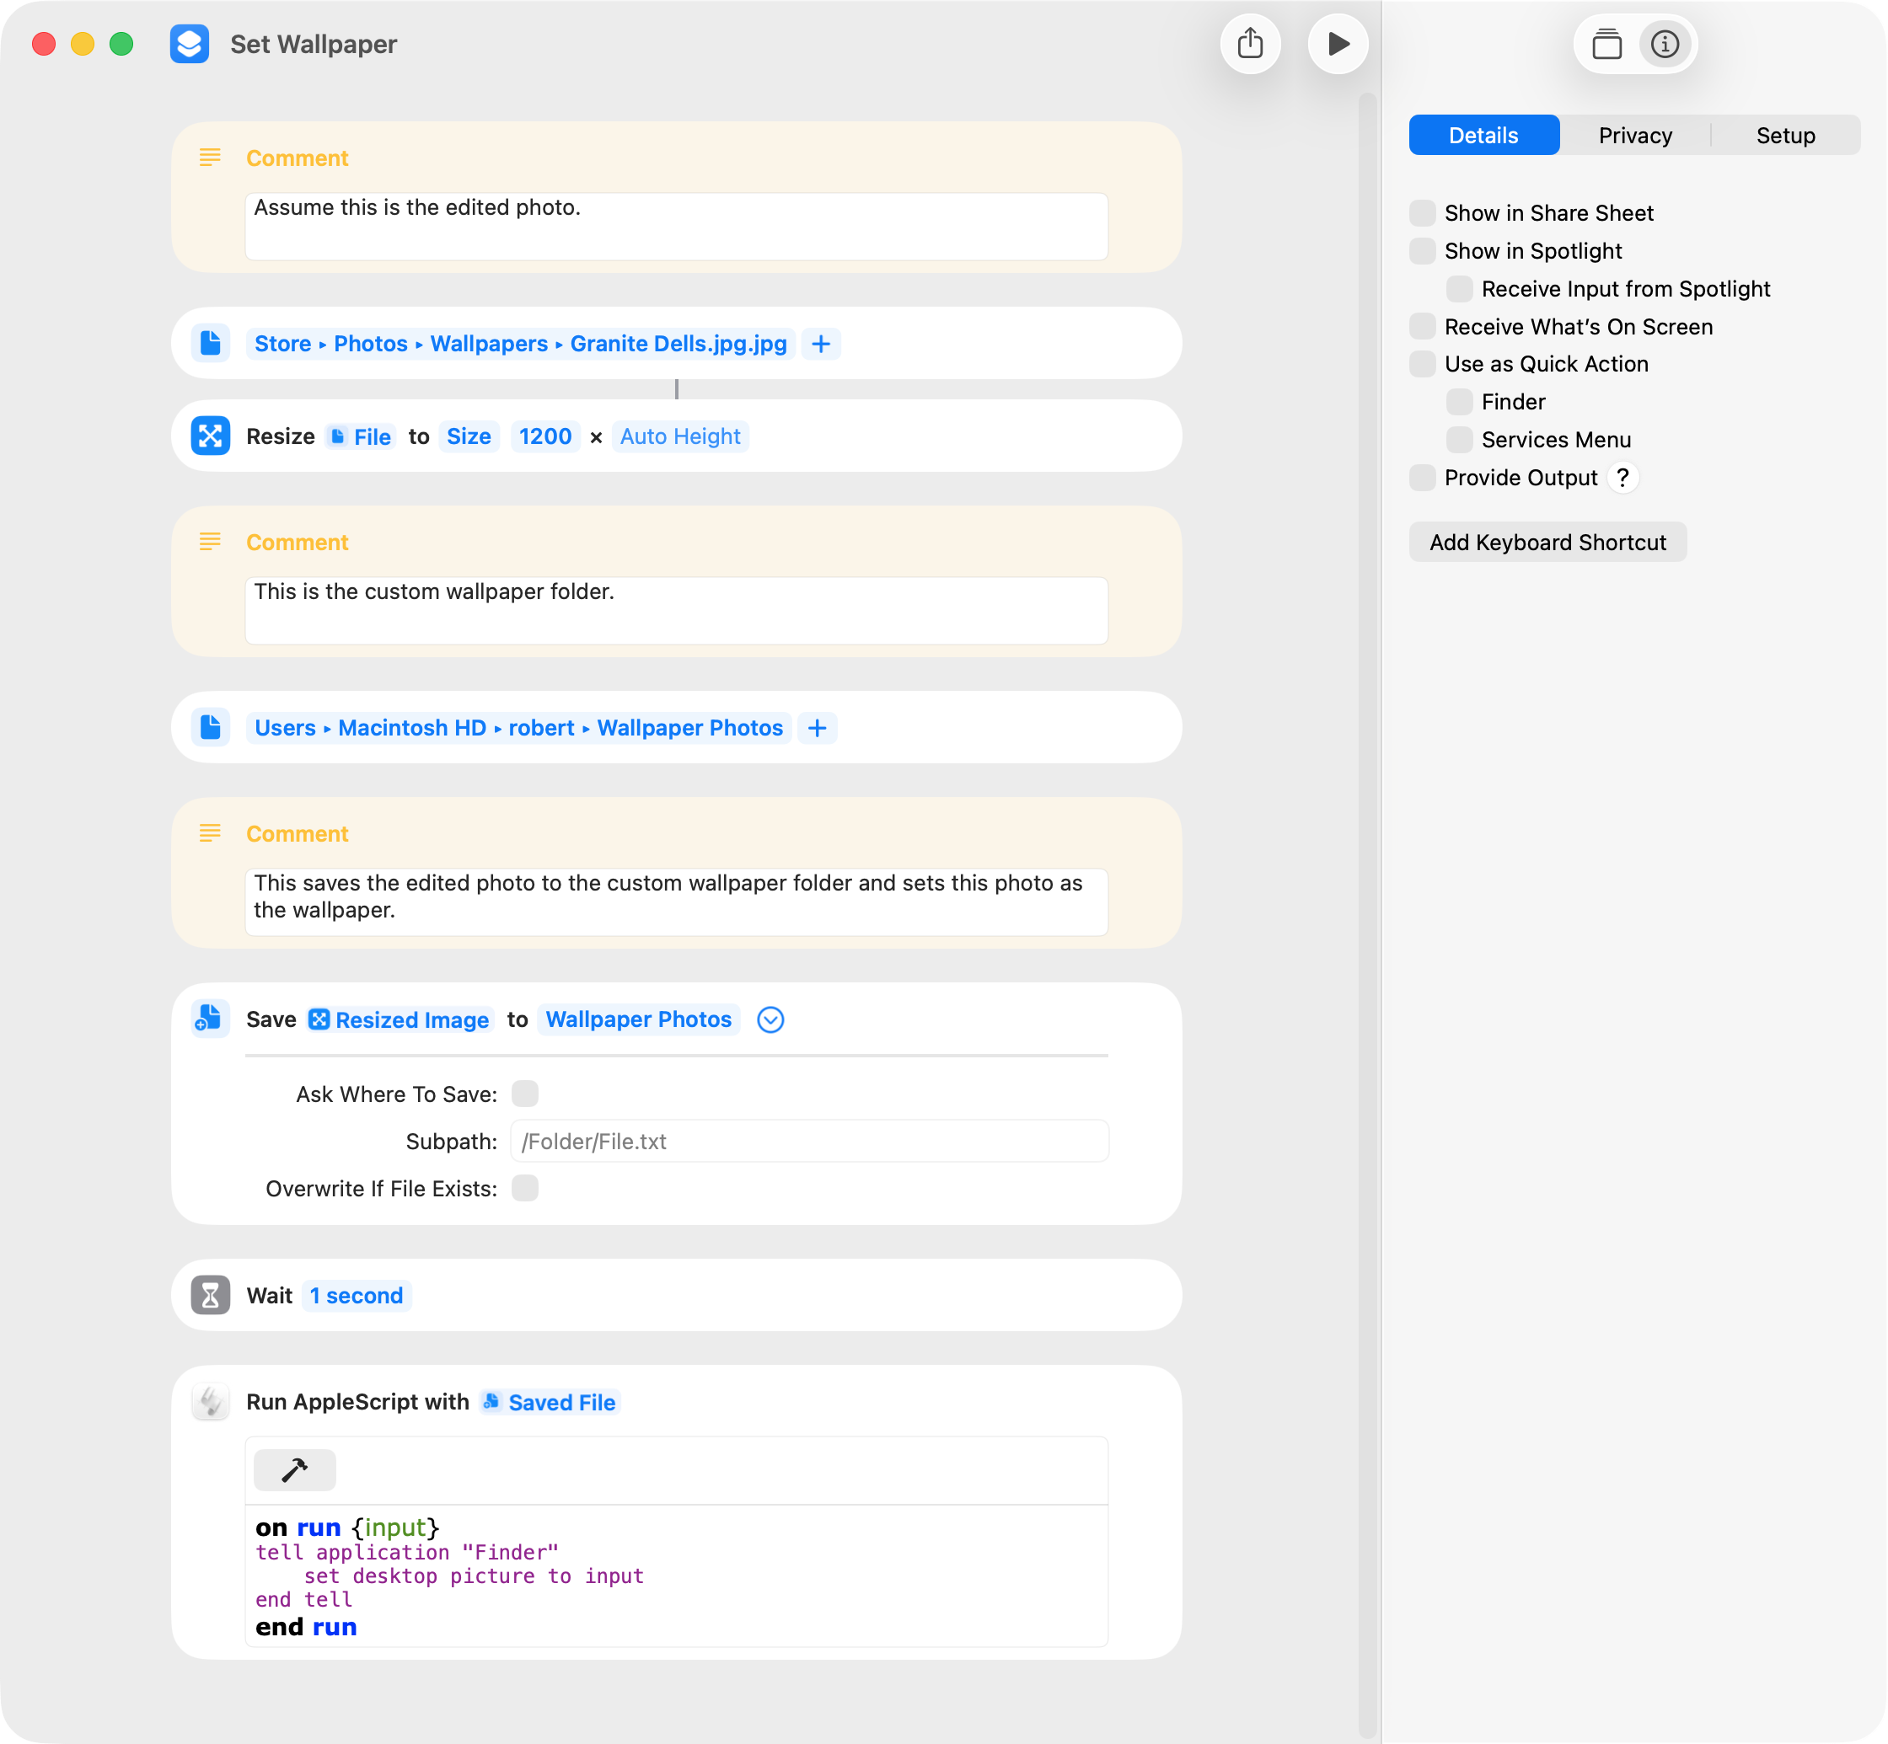Change the Wait 1 second duration

point(356,1296)
